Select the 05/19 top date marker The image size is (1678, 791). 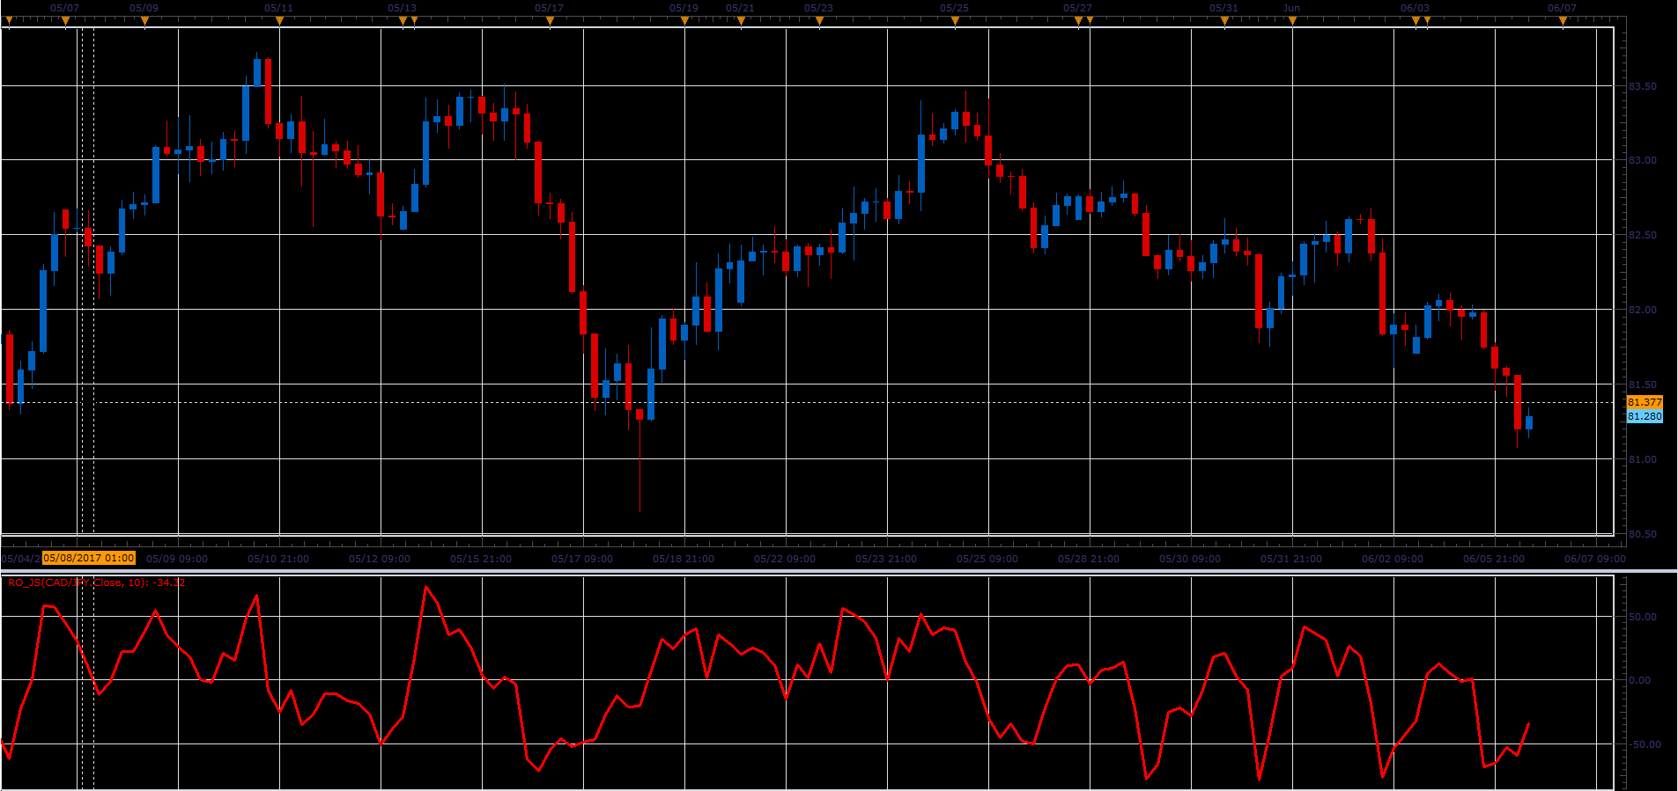pyautogui.click(x=684, y=8)
